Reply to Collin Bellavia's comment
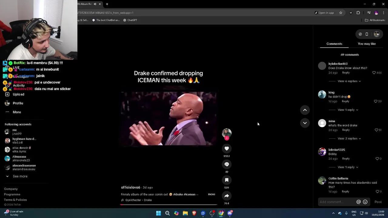This screenshot has width=388, height=218. 346,191
